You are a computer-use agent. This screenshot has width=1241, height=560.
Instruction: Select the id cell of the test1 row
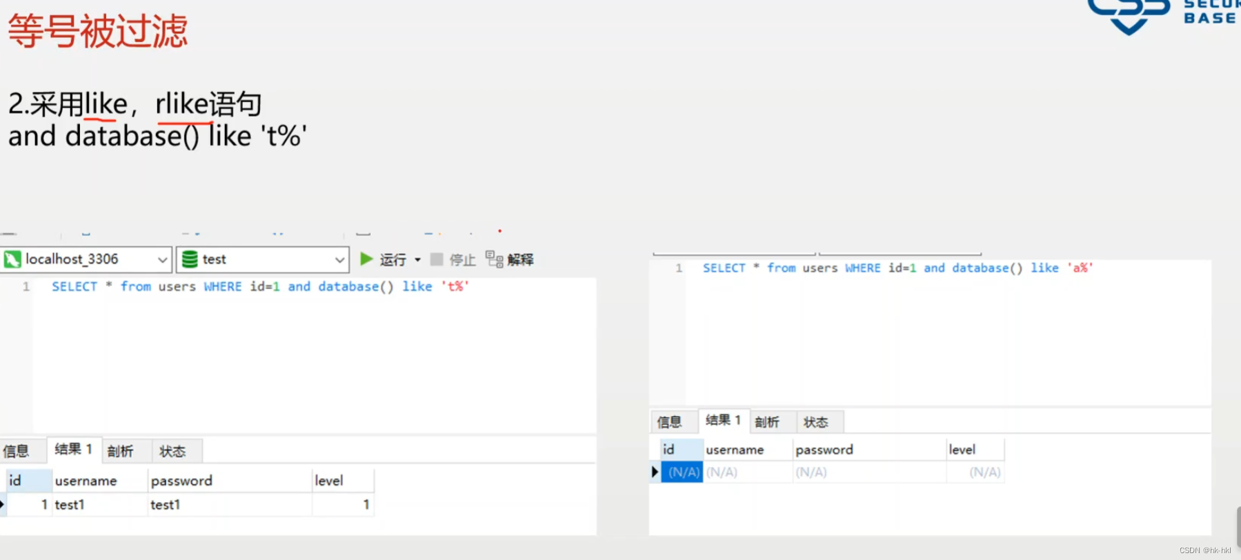point(29,505)
